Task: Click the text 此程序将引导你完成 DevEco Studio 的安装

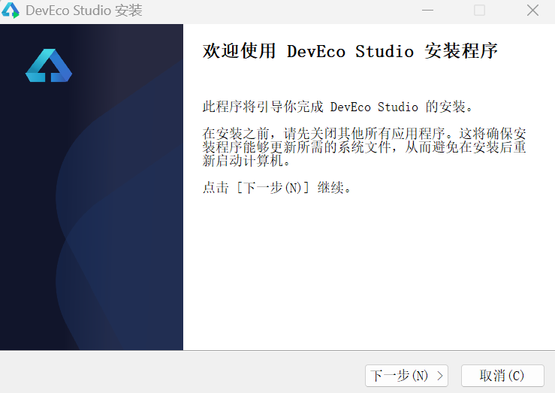Action: 338,107
